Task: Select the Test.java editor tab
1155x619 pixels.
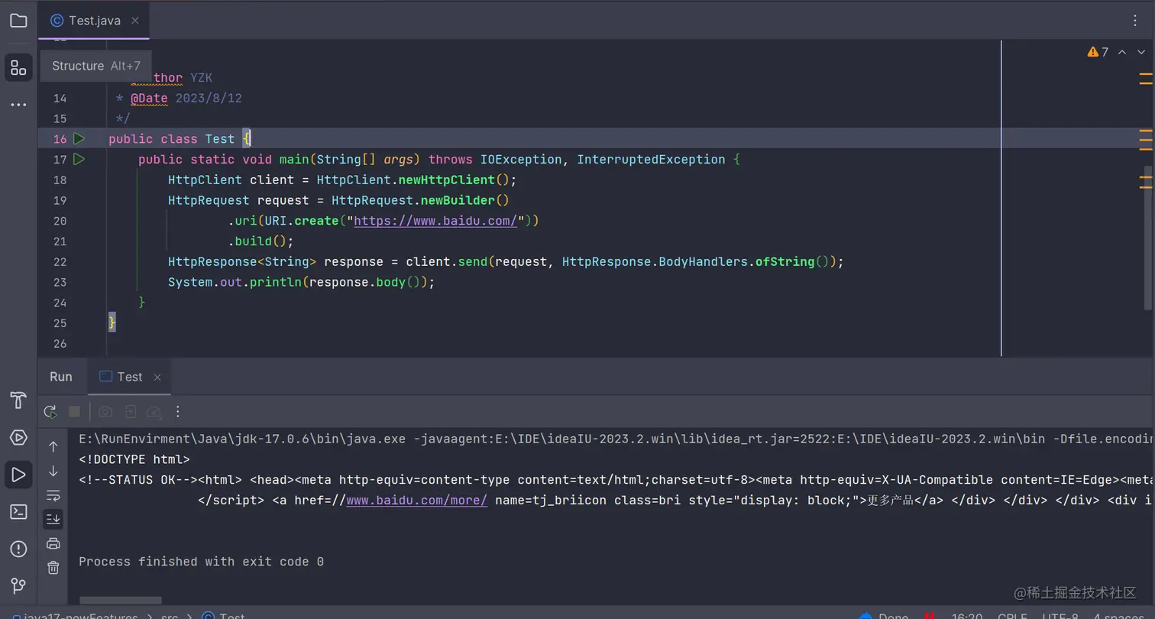Action: click(93, 21)
